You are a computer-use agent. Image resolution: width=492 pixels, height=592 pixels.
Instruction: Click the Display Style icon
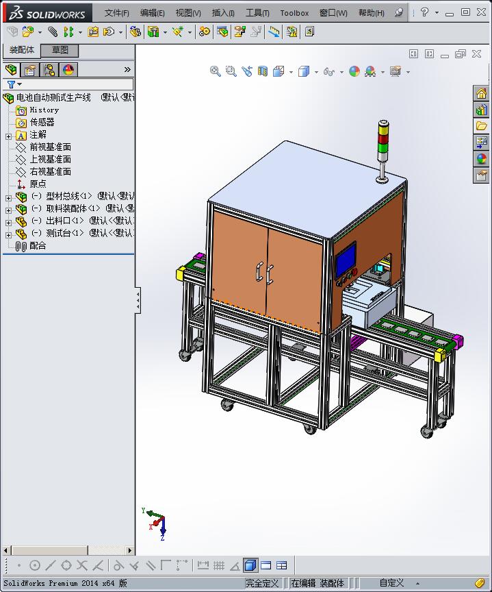click(x=304, y=71)
